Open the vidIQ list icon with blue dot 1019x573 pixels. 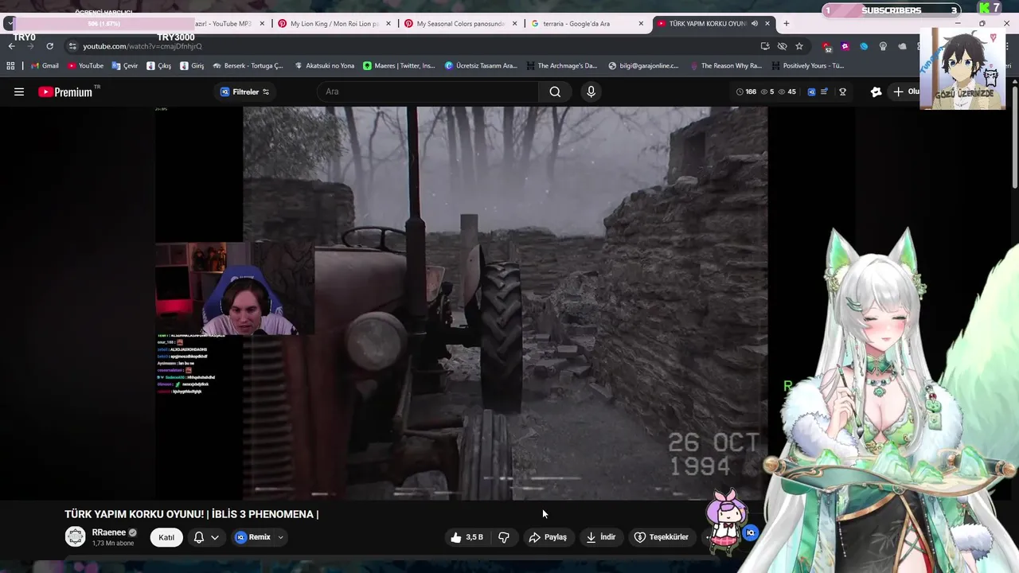[x=825, y=92]
